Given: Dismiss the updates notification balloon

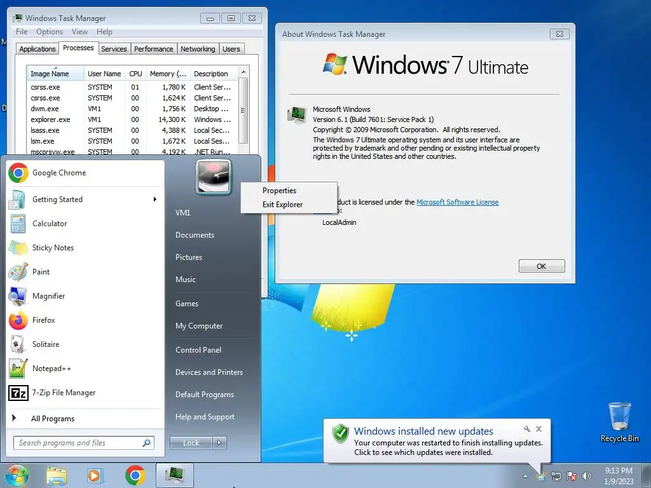Looking at the screenshot, I should click(x=538, y=429).
